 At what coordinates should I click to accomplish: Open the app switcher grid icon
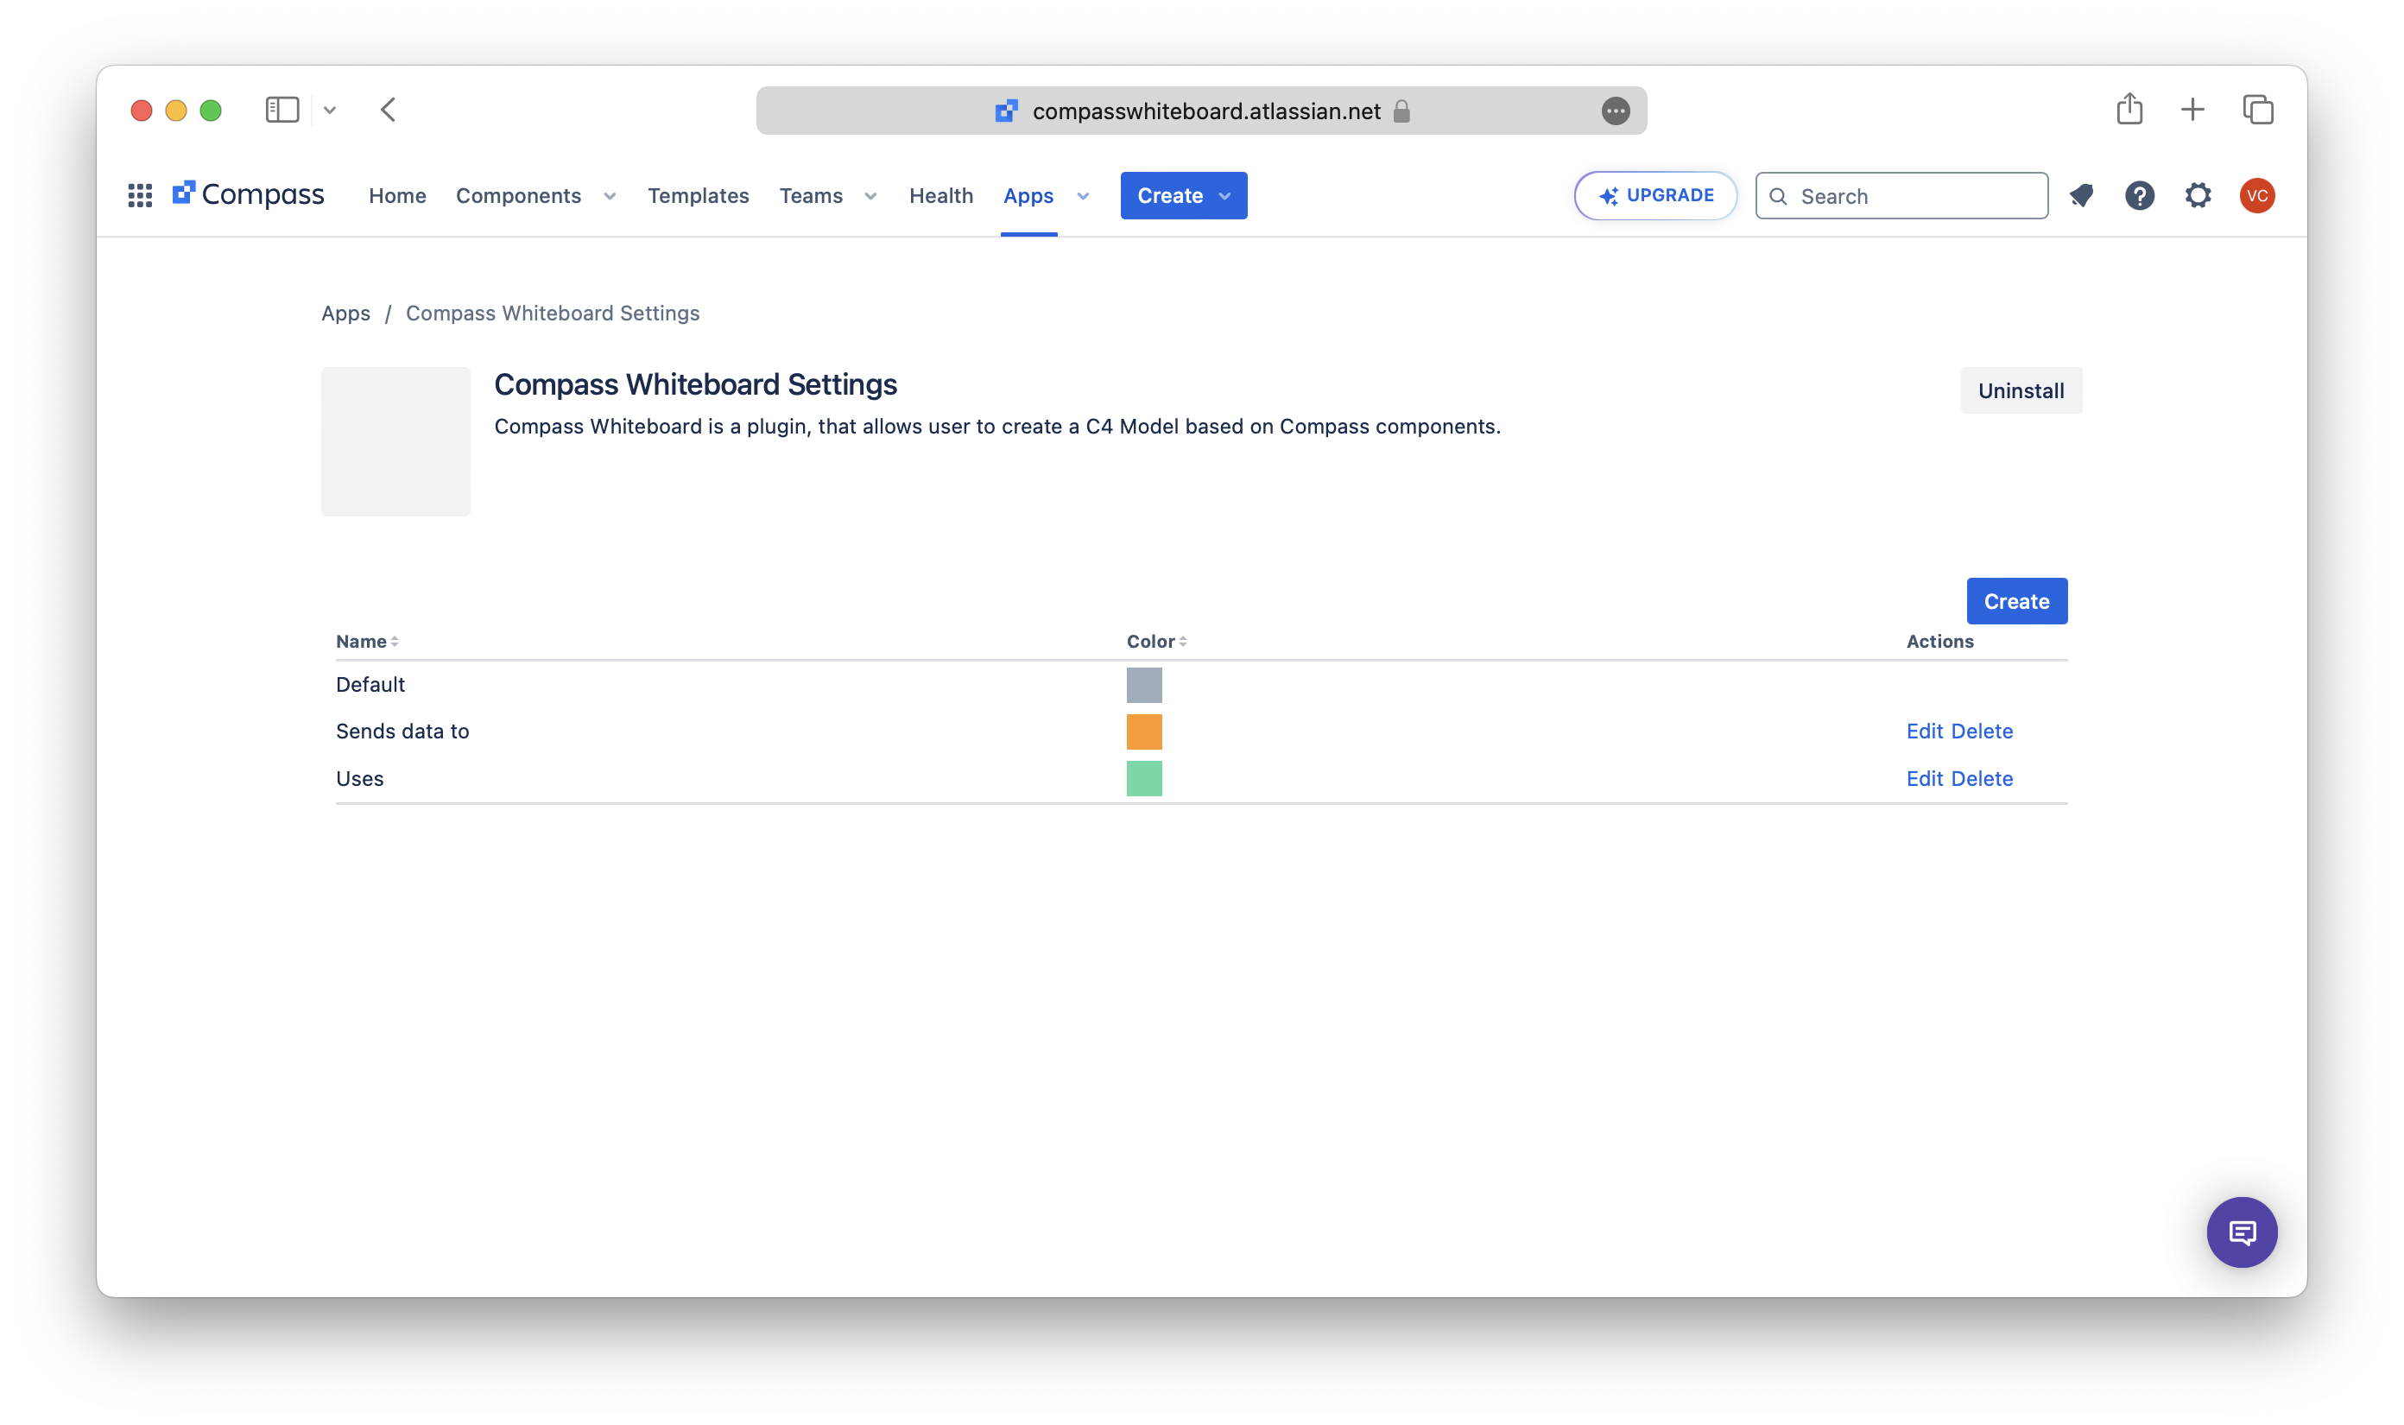(x=140, y=196)
